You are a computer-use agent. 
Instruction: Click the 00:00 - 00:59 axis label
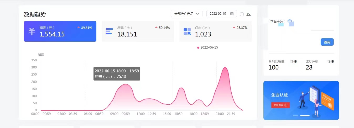point(41,114)
